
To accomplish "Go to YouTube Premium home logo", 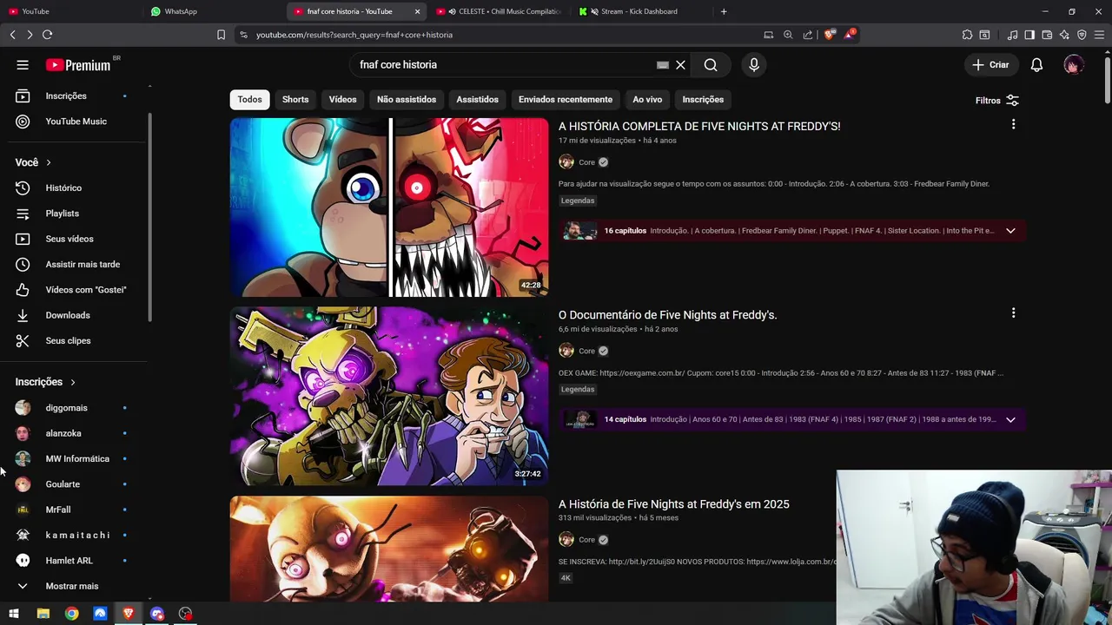I will click(x=80, y=65).
